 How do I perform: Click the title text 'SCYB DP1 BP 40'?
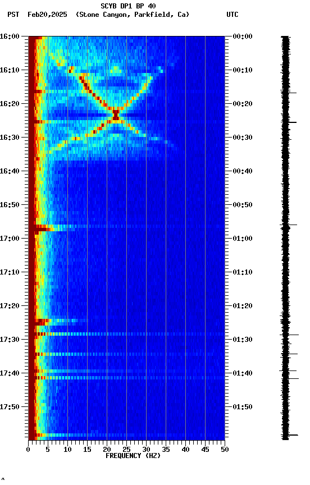coord(128,6)
